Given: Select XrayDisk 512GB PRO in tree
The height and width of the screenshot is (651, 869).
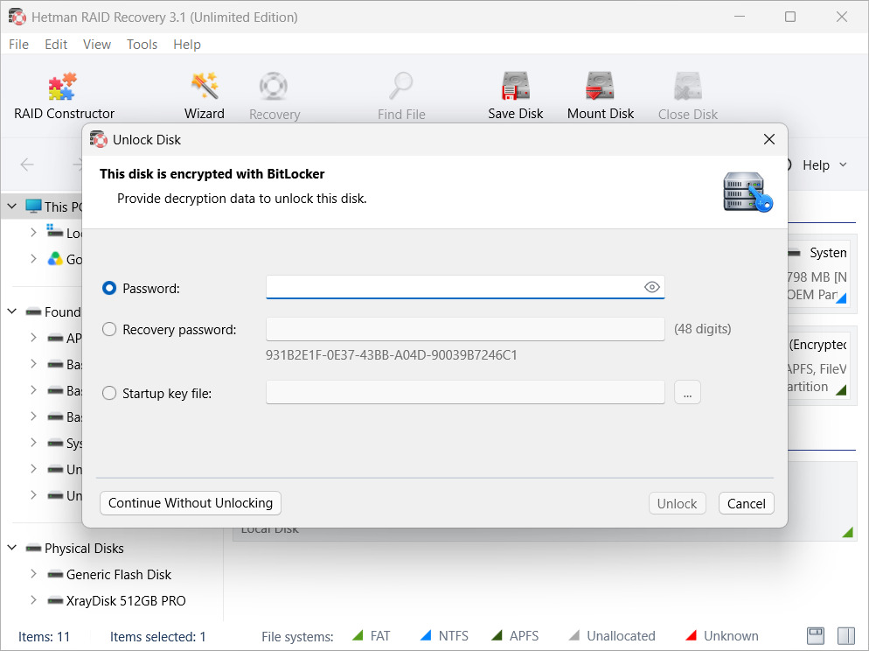Looking at the screenshot, I should pyautogui.click(x=126, y=600).
